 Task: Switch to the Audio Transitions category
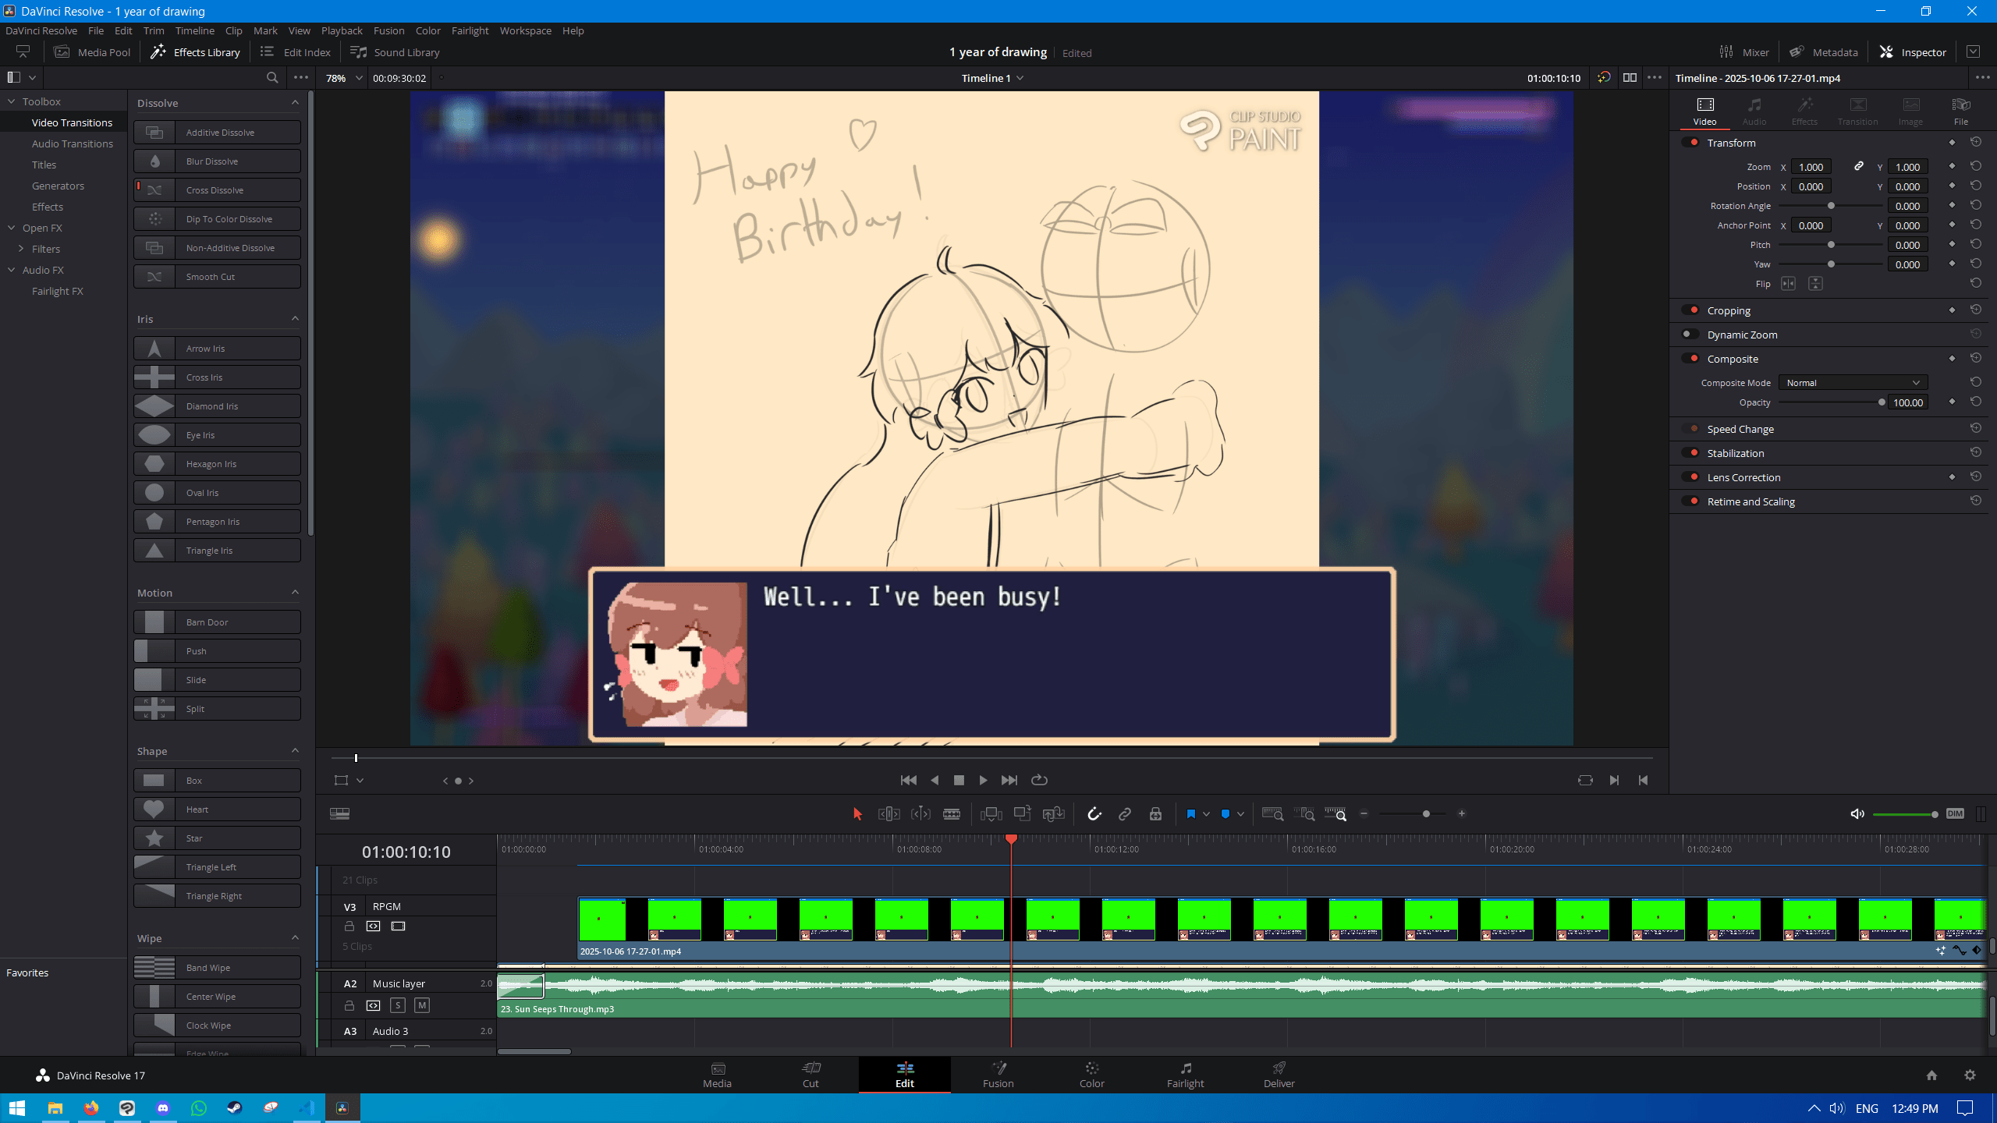(x=72, y=143)
